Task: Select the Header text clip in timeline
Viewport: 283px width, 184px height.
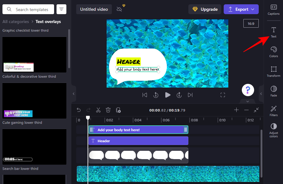Action: tap(138, 141)
